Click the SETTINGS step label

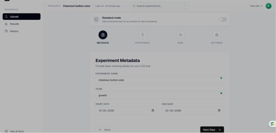(x=217, y=43)
